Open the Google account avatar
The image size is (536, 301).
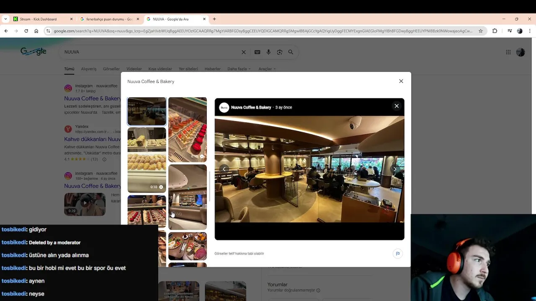coord(521,52)
